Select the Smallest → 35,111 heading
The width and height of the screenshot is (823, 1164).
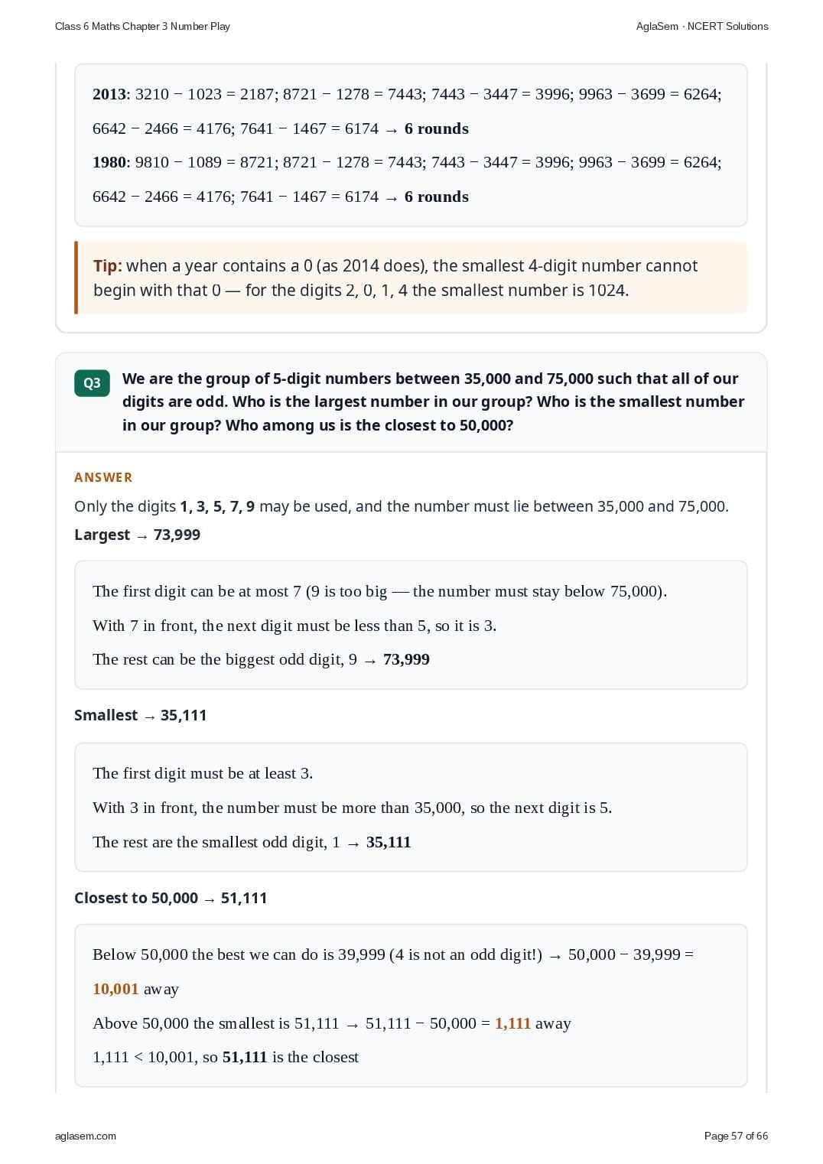click(140, 715)
